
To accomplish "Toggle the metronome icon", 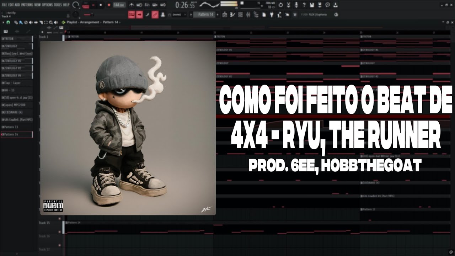I will click(x=132, y=5).
